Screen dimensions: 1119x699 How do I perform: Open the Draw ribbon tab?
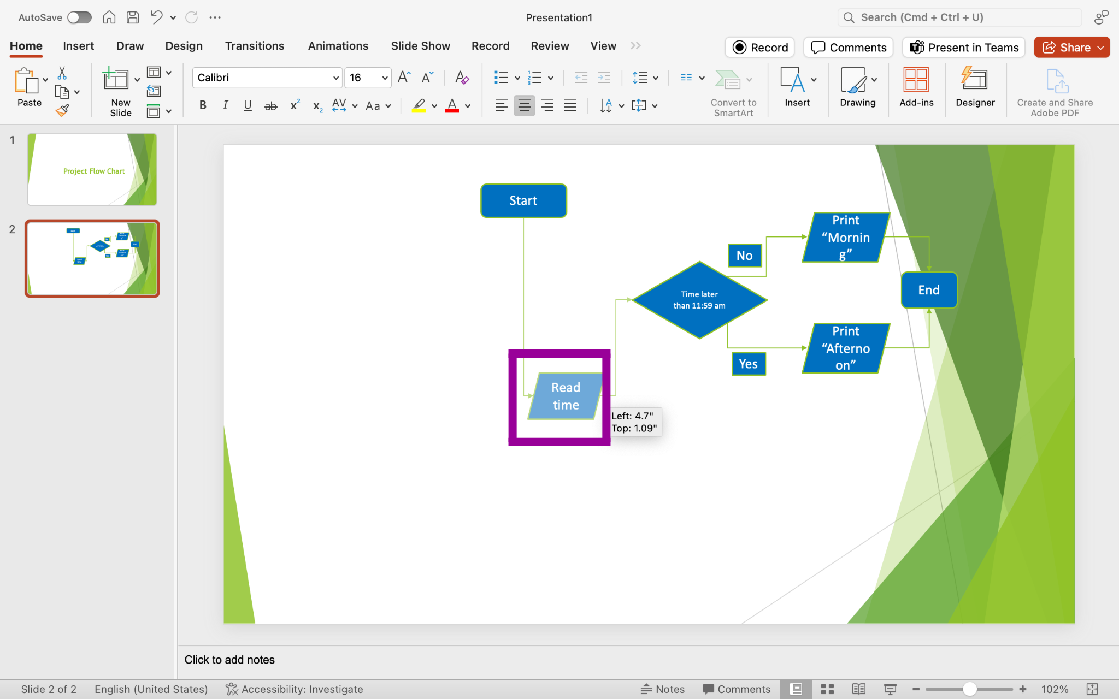[130, 46]
